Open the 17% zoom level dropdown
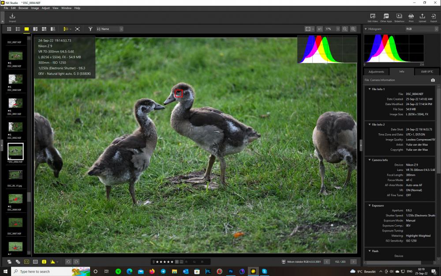This screenshot has width=441, height=276. point(332,29)
